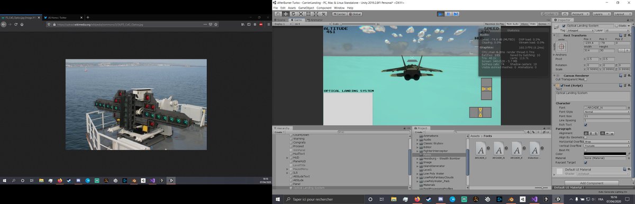This screenshot has height=204, width=635.
Task: Select the Classic Skybox folder
Action: click(x=433, y=143)
